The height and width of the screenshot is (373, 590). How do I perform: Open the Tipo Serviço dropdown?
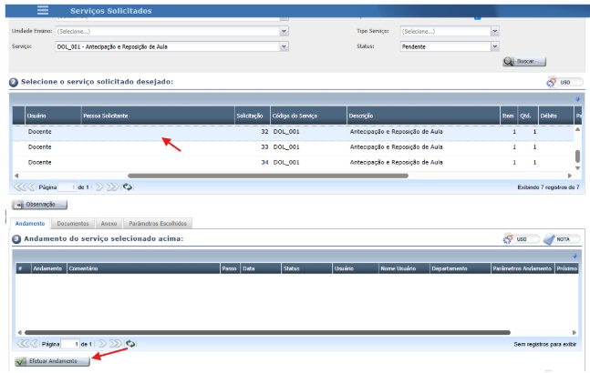tap(495, 31)
